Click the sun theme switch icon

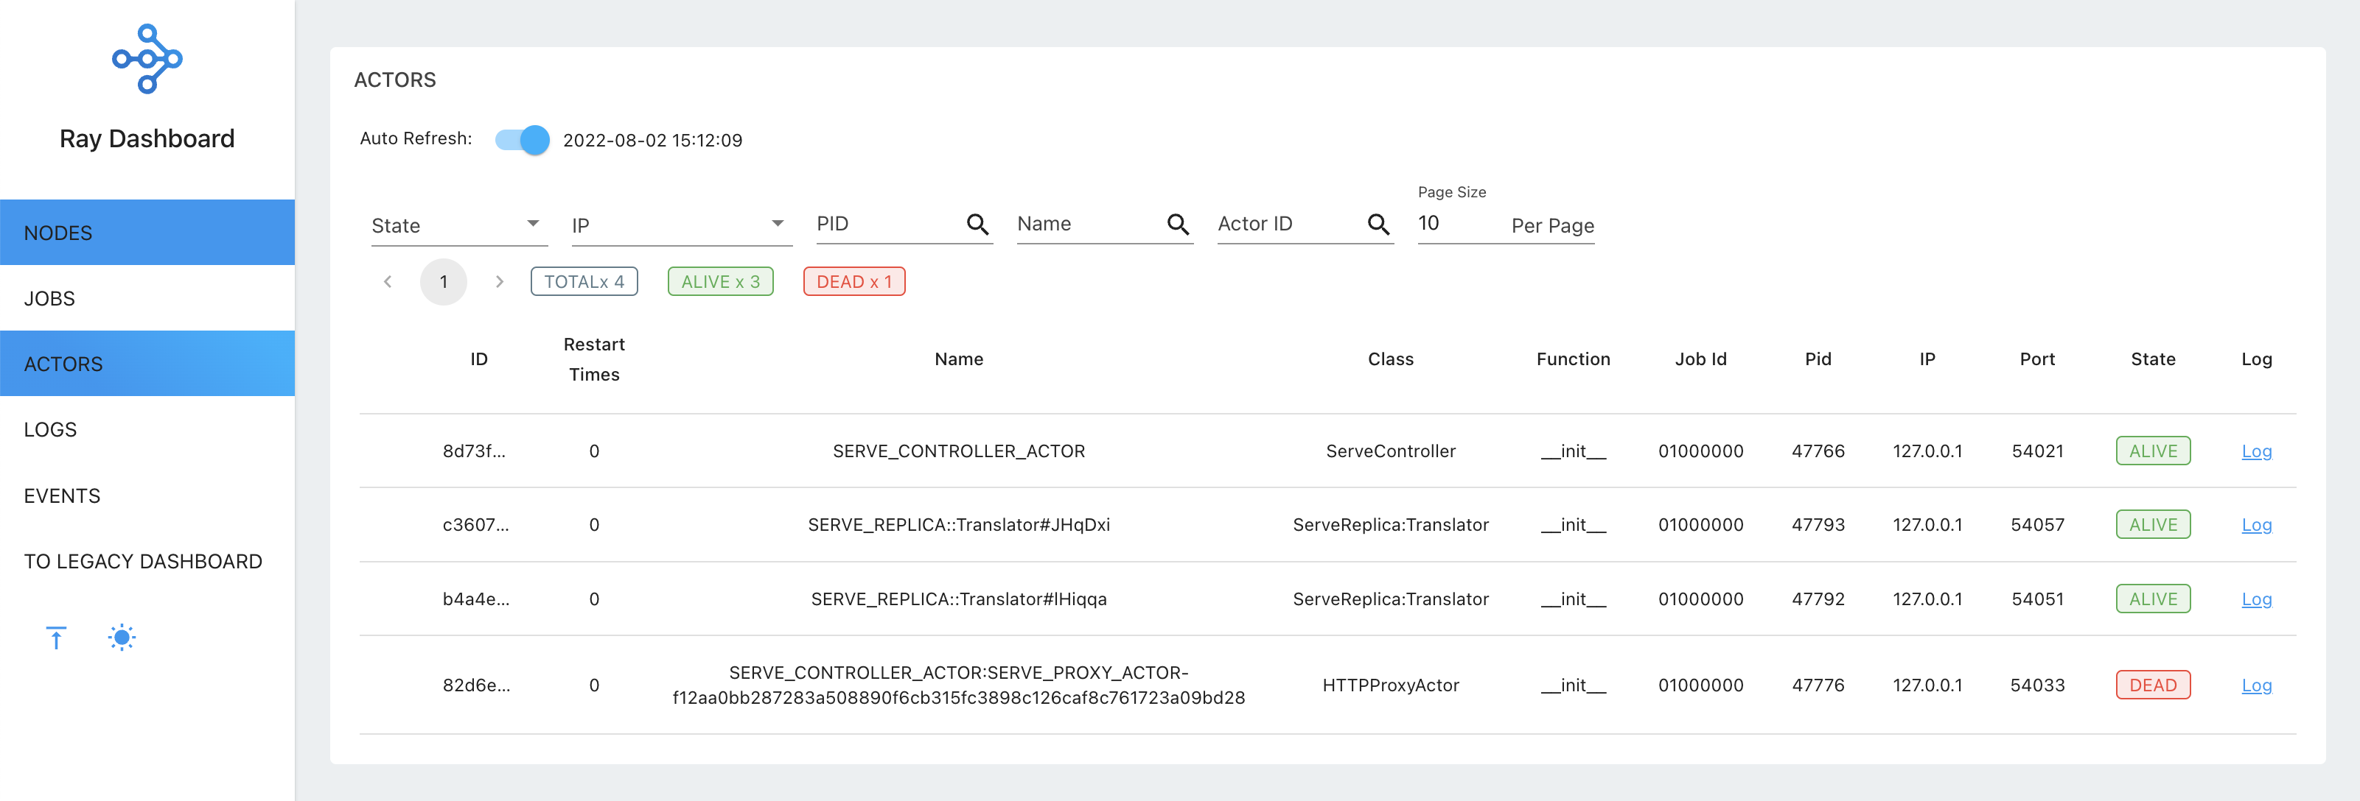[122, 637]
